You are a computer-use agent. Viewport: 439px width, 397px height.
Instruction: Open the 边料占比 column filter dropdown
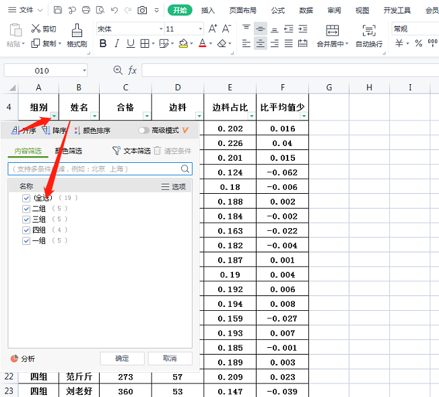[x=251, y=116]
